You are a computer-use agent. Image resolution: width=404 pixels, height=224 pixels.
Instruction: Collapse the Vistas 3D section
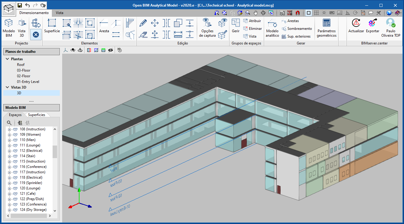point(7,87)
